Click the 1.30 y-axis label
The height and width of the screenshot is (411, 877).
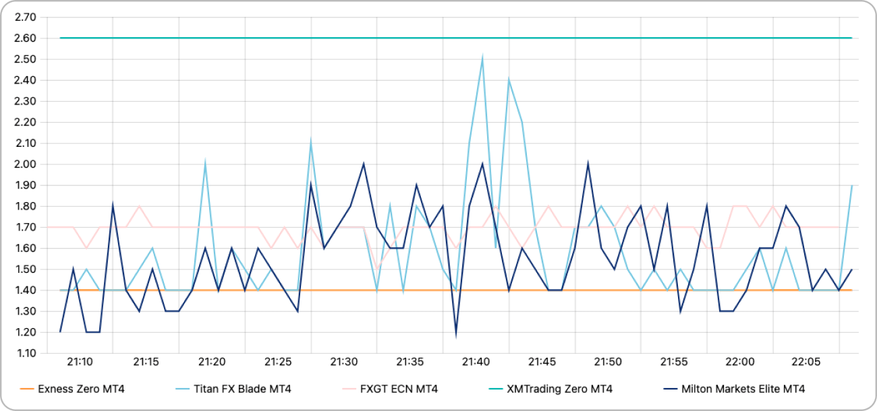click(x=26, y=311)
